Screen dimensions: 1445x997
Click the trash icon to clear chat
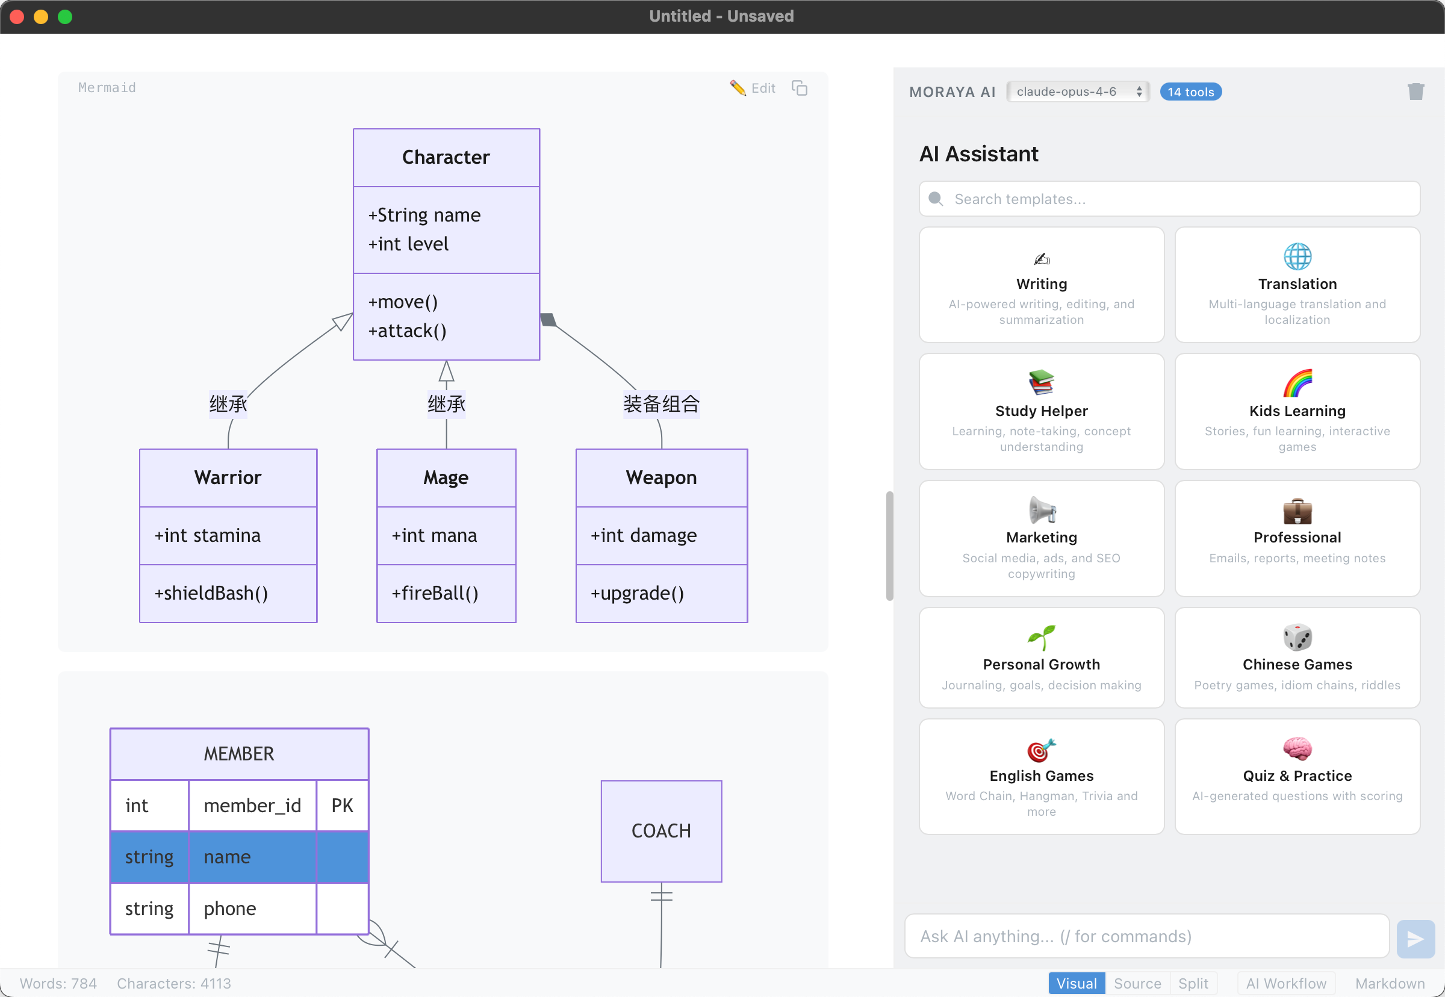coord(1415,92)
